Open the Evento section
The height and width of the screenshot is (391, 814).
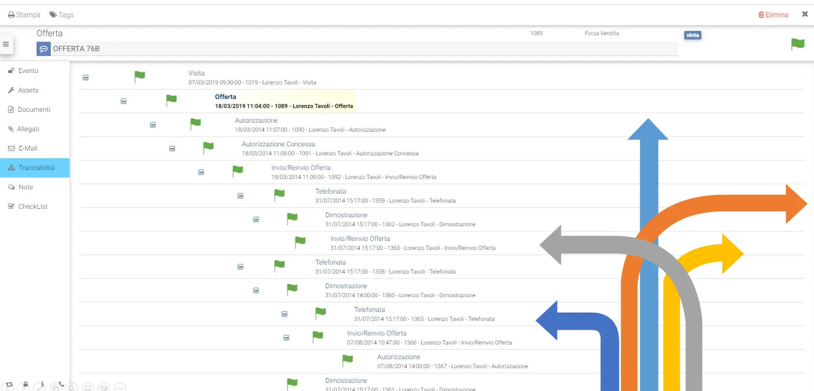coord(28,71)
